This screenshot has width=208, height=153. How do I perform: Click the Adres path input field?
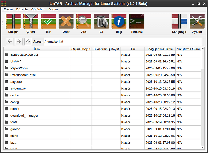coord(123,41)
